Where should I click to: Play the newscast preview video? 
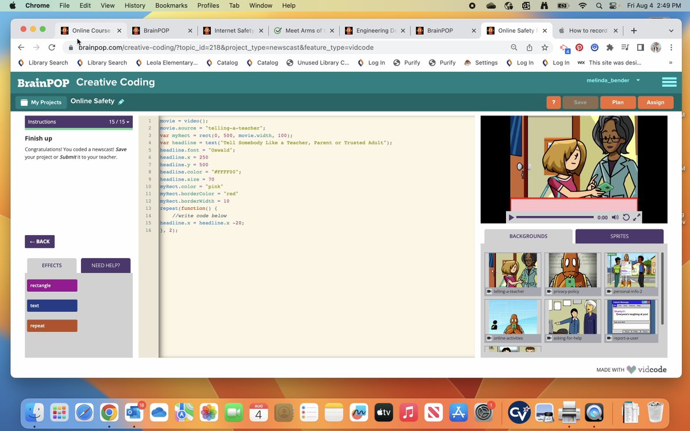[x=511, y=218]
